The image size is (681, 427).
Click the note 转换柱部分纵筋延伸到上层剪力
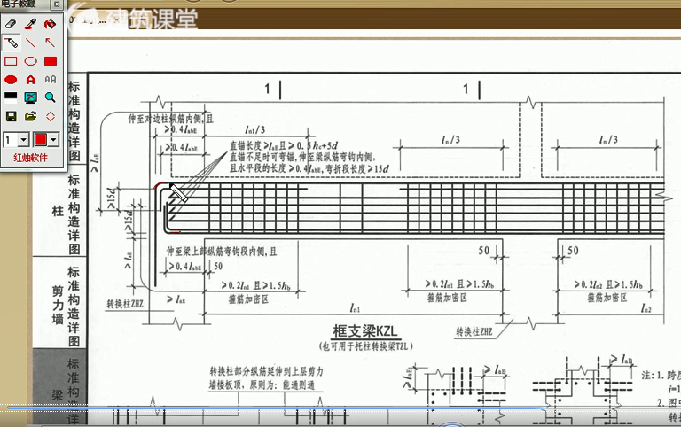point(266,371)
